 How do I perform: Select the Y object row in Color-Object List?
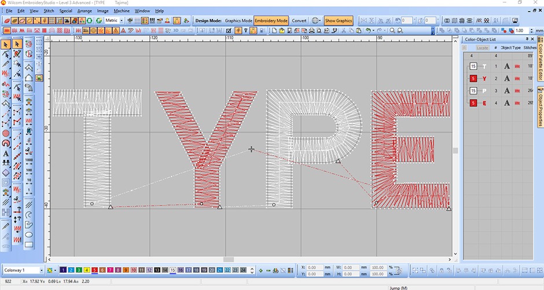click(499, 78)
